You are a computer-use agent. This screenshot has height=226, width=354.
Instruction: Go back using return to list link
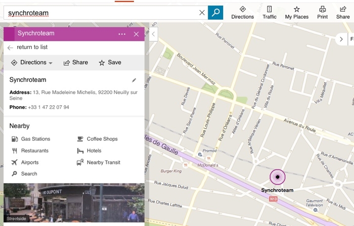pyautogui.click(x=32, y=47)
